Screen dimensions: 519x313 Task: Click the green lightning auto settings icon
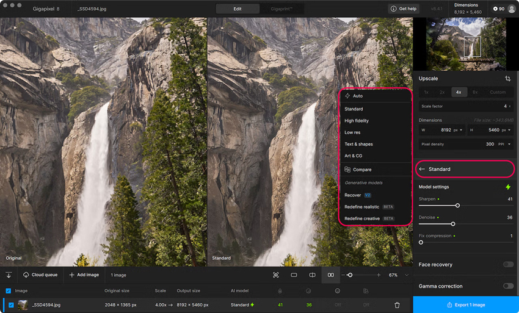(508, 187)
